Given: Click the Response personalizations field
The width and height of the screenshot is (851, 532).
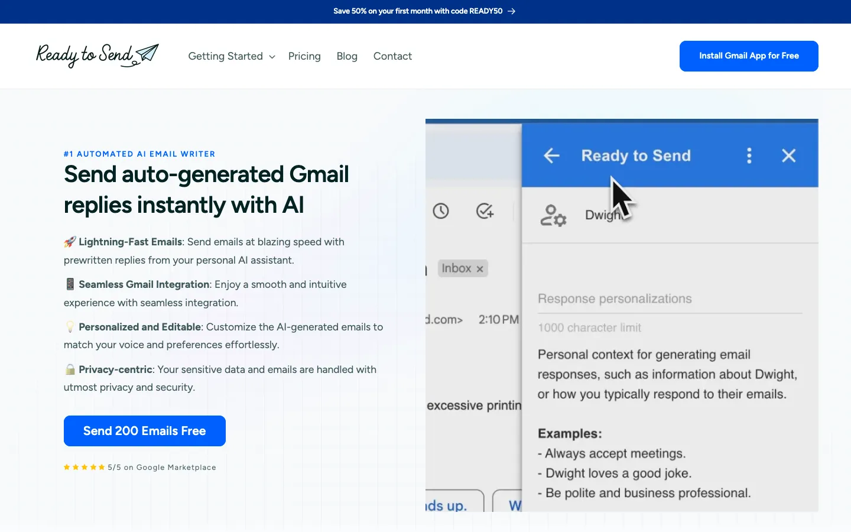Looking at the screenshot, I should tap(670, 299).
